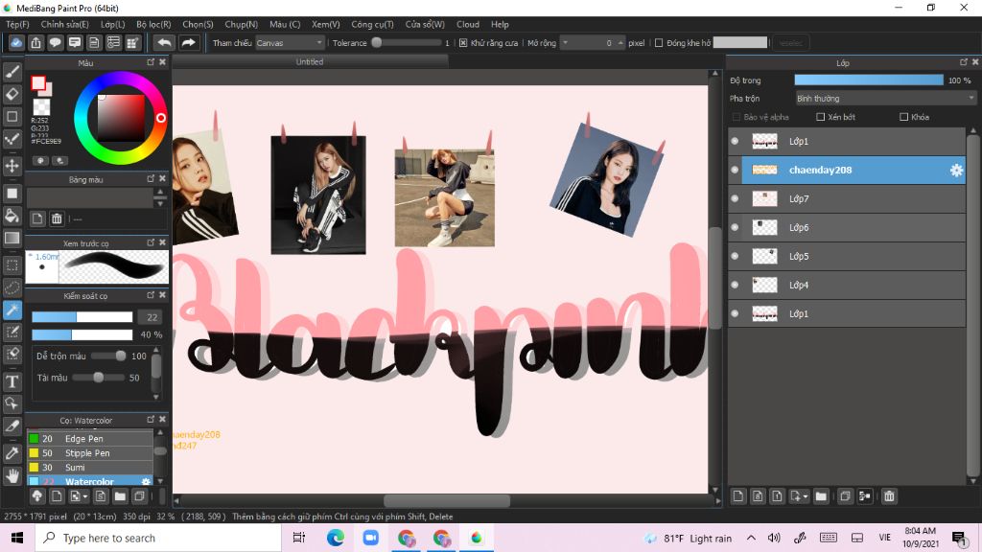Open Microsoft Edge from taskbar
The image size is (982, 552).
pos(335,538)
